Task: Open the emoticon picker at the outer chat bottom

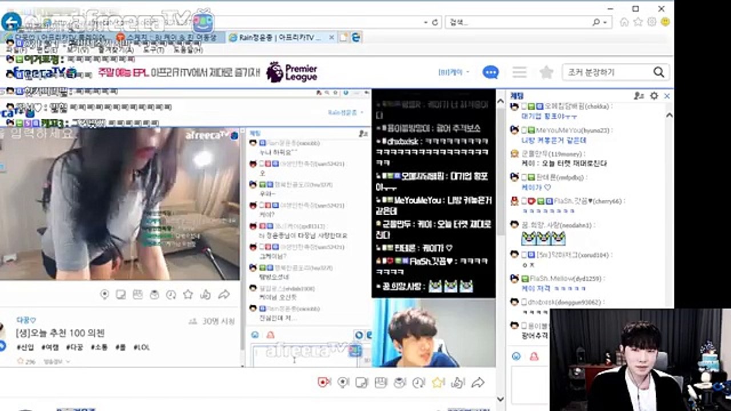Action: tap(516, 356)
